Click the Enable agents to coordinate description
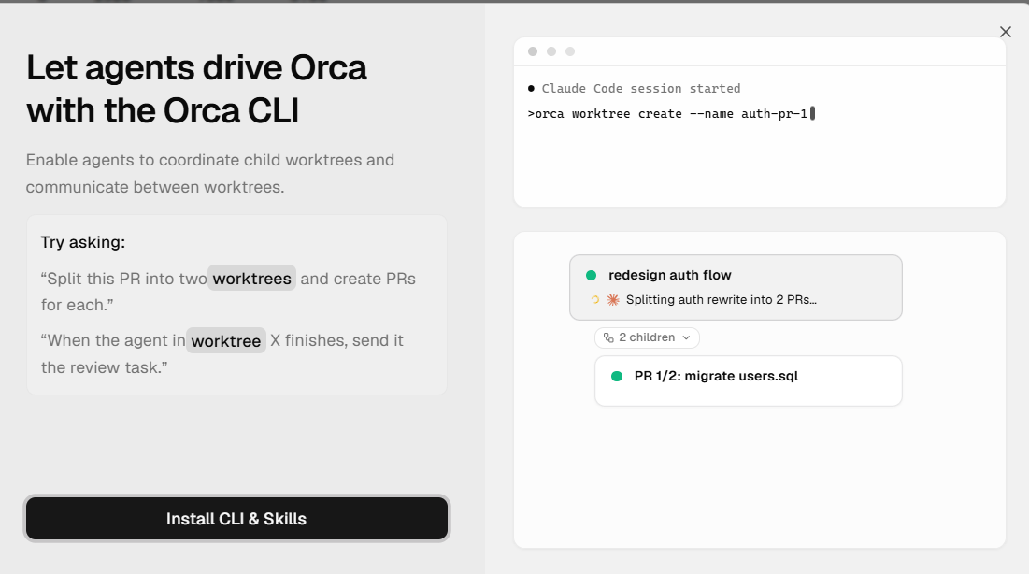 (x=210, y=173)
